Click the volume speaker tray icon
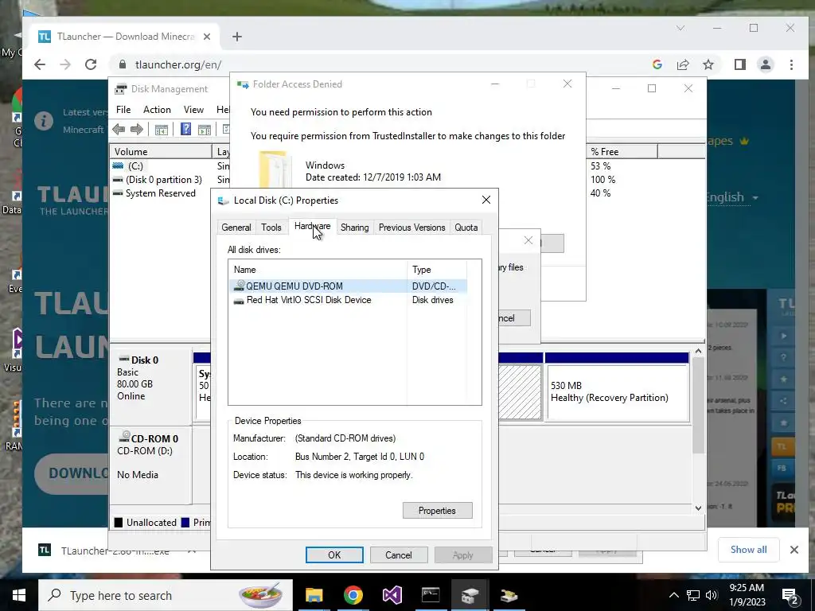Screen dimensions: 815x611 pyautogui.click(x=712, y=595)
